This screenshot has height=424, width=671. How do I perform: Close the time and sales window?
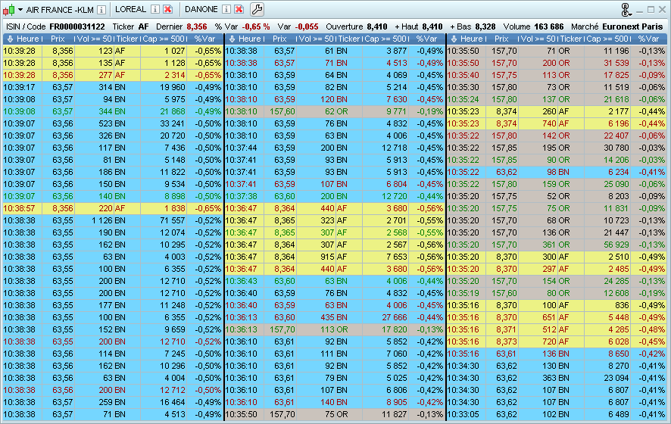[x=662, y=9]
